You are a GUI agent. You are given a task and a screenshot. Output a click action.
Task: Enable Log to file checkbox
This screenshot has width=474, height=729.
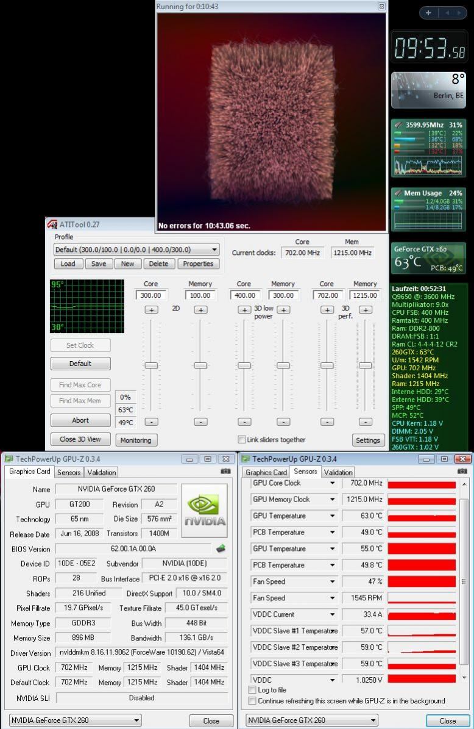[252, 689]
